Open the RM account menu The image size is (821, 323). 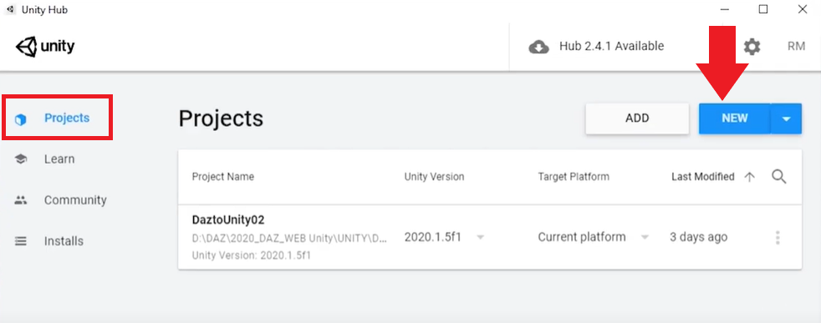coord(796,47)
